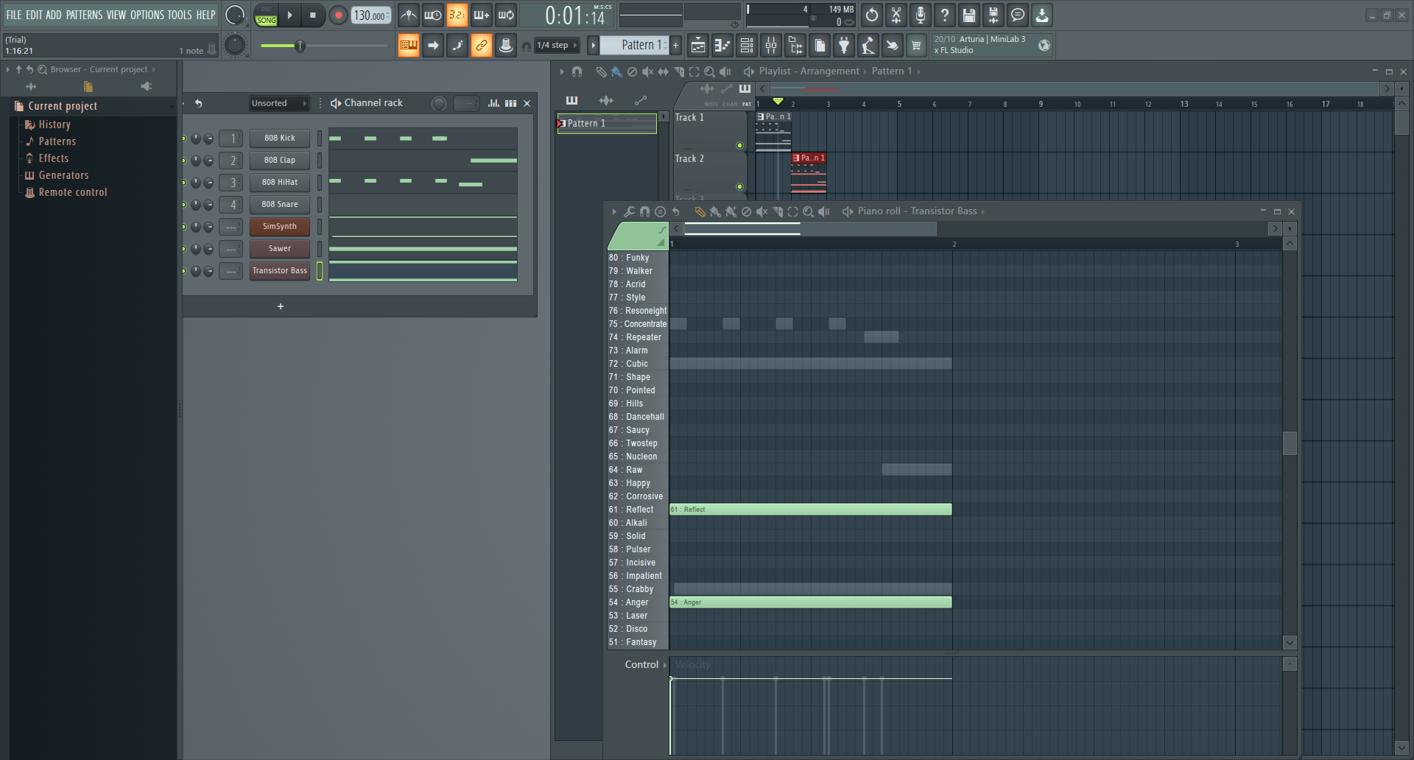Mute the 808 Kick channel
Image resolution: width=1414 pixels, height=760 pixels.
click(184, 138)
